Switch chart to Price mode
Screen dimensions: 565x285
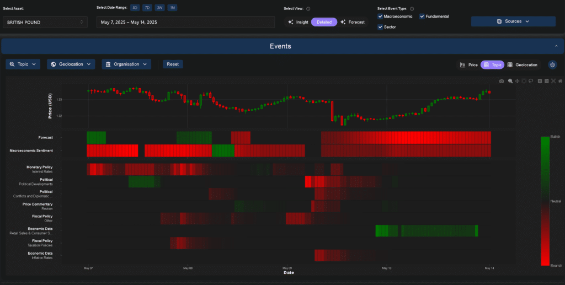[x=469, y=64]
